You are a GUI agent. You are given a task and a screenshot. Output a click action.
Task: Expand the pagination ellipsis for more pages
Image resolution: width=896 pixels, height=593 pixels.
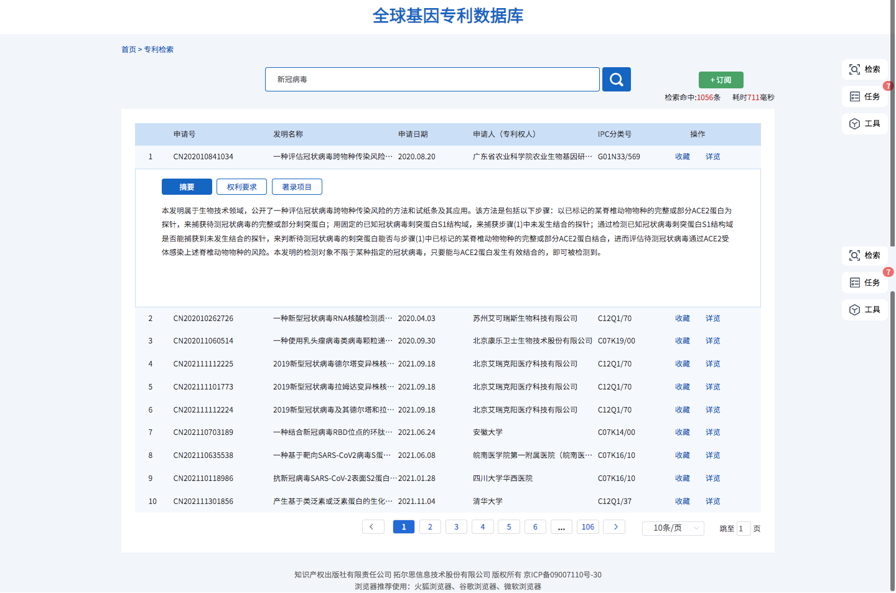(561, 527)
